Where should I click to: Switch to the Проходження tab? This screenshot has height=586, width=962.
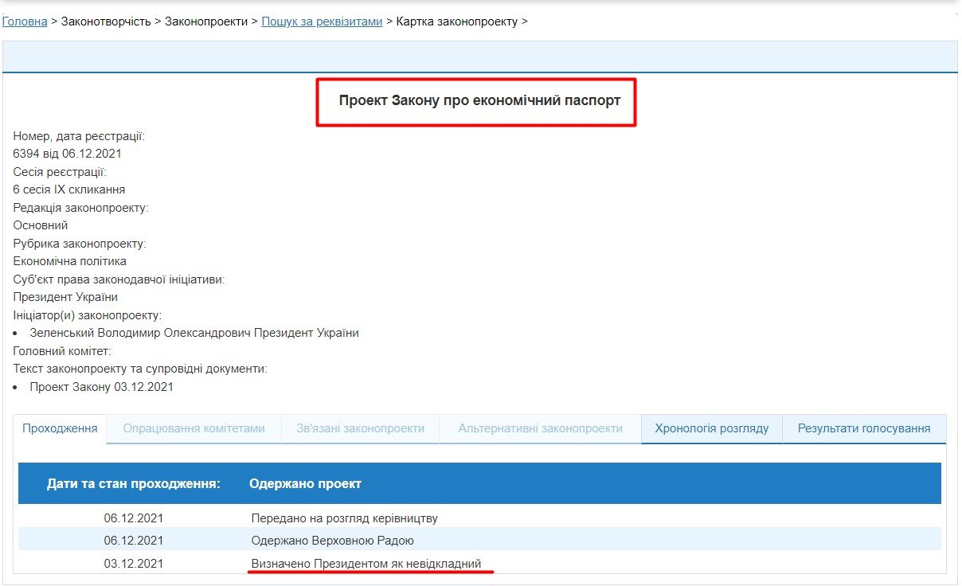[x=60, y=428]
